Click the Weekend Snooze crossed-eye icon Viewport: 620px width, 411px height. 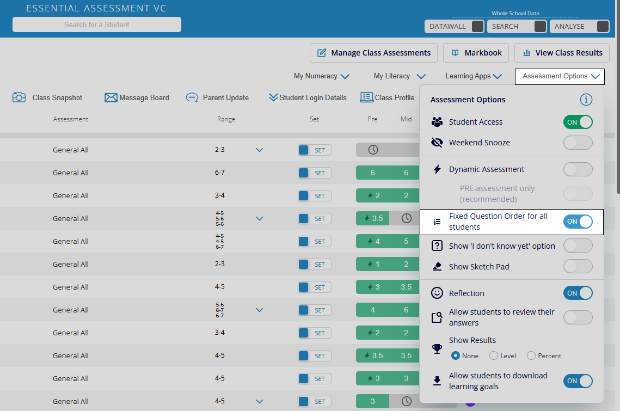pos(437,143)
